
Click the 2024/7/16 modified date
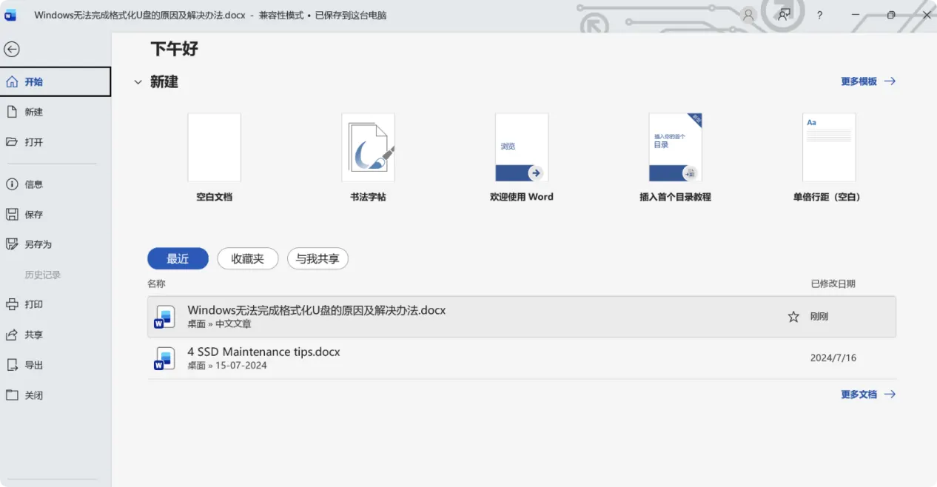pyautogui.click(x=833, y=358)
